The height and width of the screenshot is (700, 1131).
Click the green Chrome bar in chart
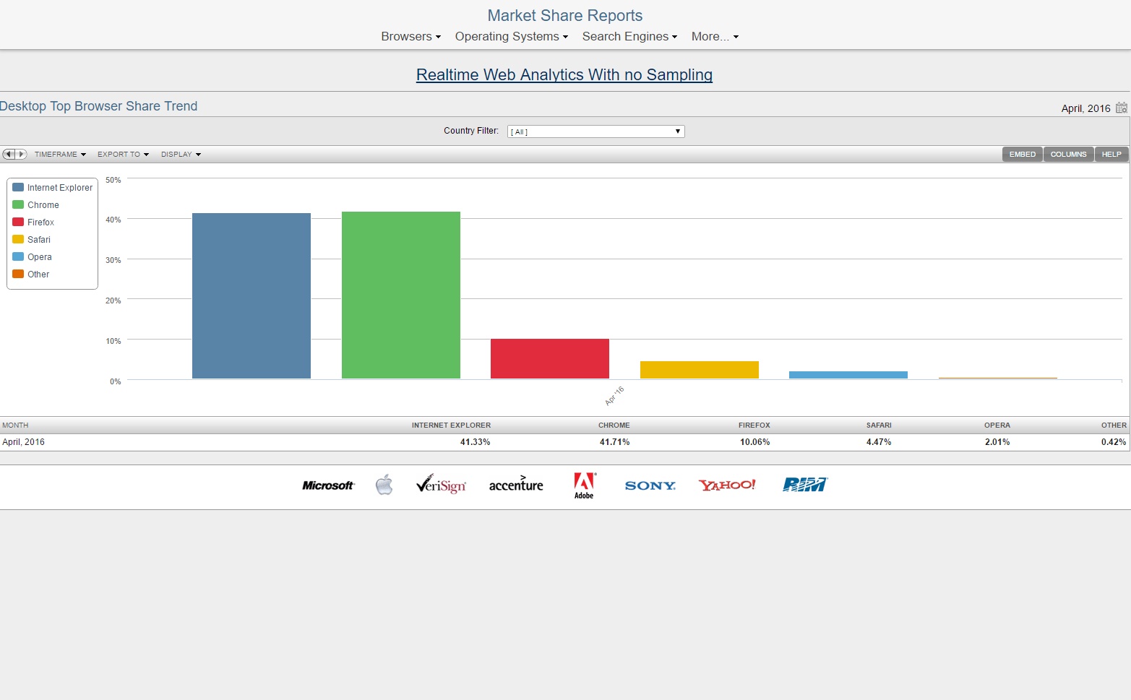click(x=400, y=295)
